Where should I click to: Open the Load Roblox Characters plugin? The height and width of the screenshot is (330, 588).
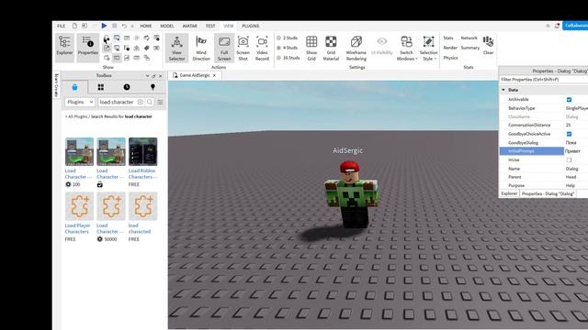(143, 151)
